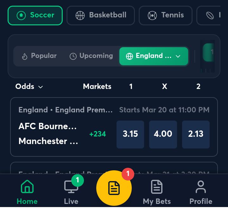
Task: Open the Profile icon
Action: (201, 187)
